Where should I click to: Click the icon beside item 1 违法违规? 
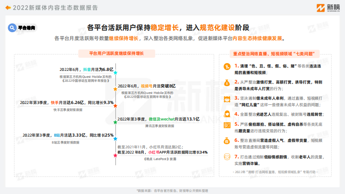coord(227,67)
